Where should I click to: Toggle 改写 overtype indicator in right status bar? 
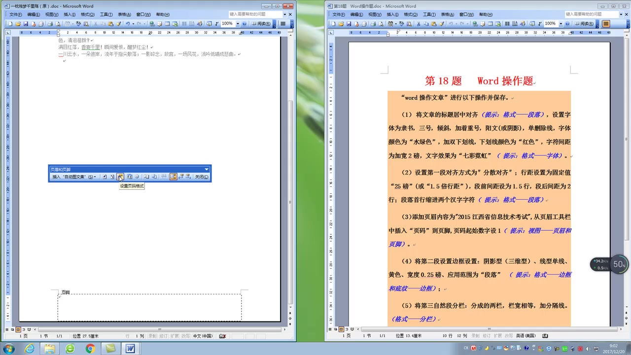click(x=509, y=336)
